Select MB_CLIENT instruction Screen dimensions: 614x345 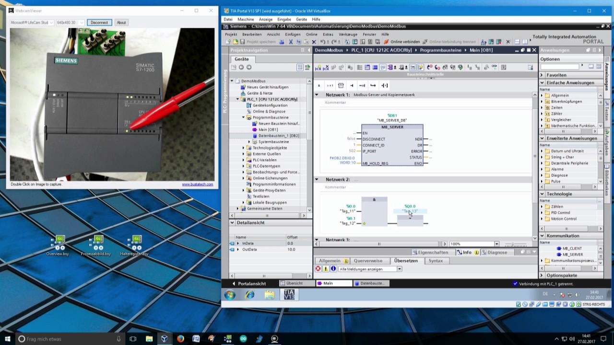(x=572, y=249)
